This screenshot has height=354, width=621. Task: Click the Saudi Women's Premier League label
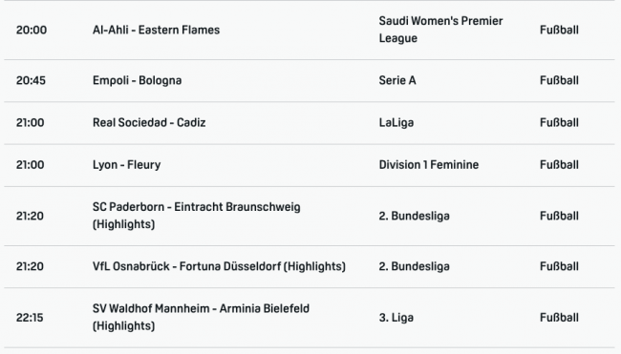point(440,30)
